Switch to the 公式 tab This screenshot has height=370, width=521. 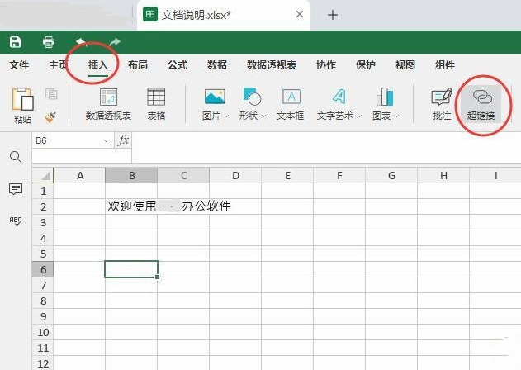[178, 65]
